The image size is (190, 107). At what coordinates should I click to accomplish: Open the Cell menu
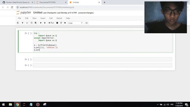[51, 18]
